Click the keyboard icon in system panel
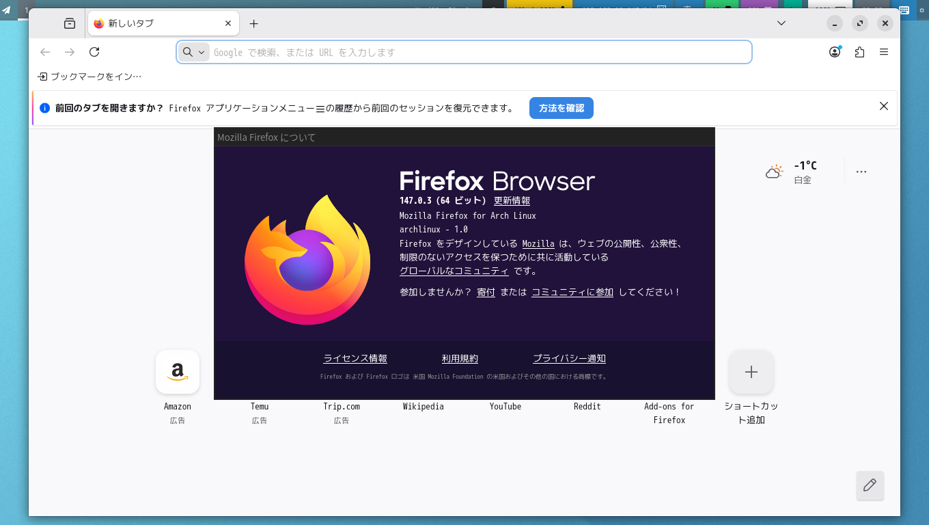The height and width of the screenshot is (525, 929). pos(904,10)
